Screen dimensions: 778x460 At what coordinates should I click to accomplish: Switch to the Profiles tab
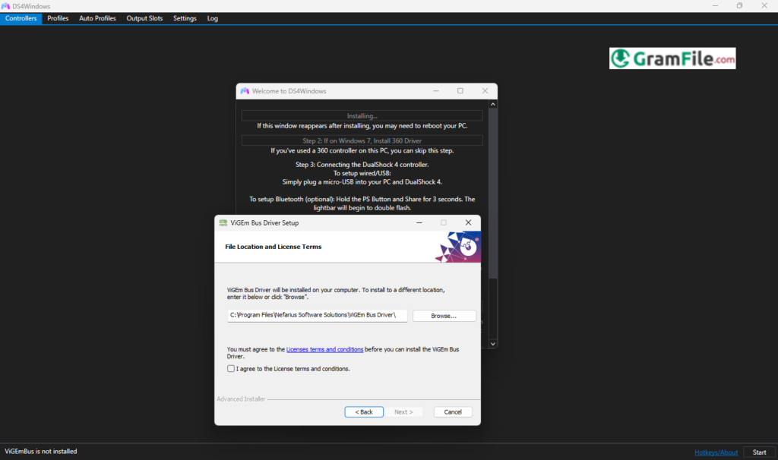tap(58, 18)
